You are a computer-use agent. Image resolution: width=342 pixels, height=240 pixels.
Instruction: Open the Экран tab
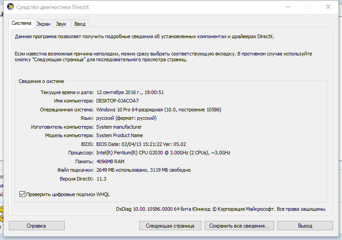[x=43, y=24]
